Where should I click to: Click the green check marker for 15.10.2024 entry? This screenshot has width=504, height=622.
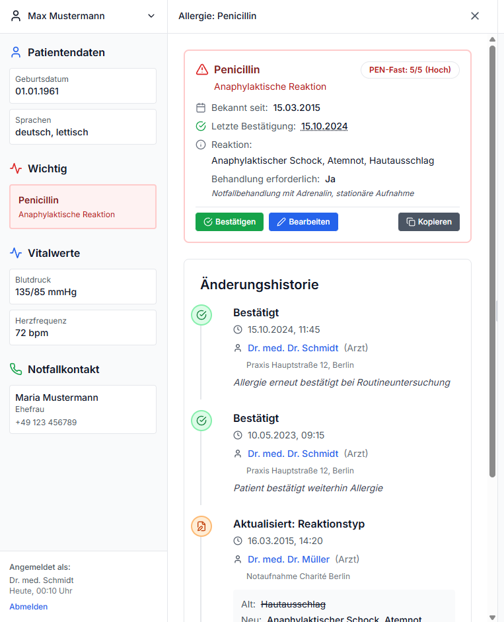click(x=201, y=315)
